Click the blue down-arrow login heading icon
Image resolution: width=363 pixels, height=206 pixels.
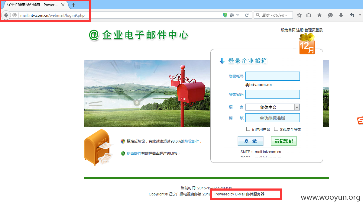(x=222, y=61)
